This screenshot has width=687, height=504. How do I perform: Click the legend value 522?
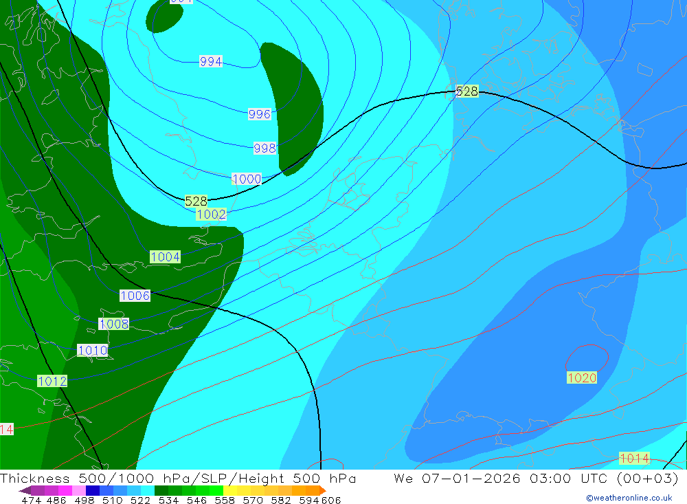point(141,500)
